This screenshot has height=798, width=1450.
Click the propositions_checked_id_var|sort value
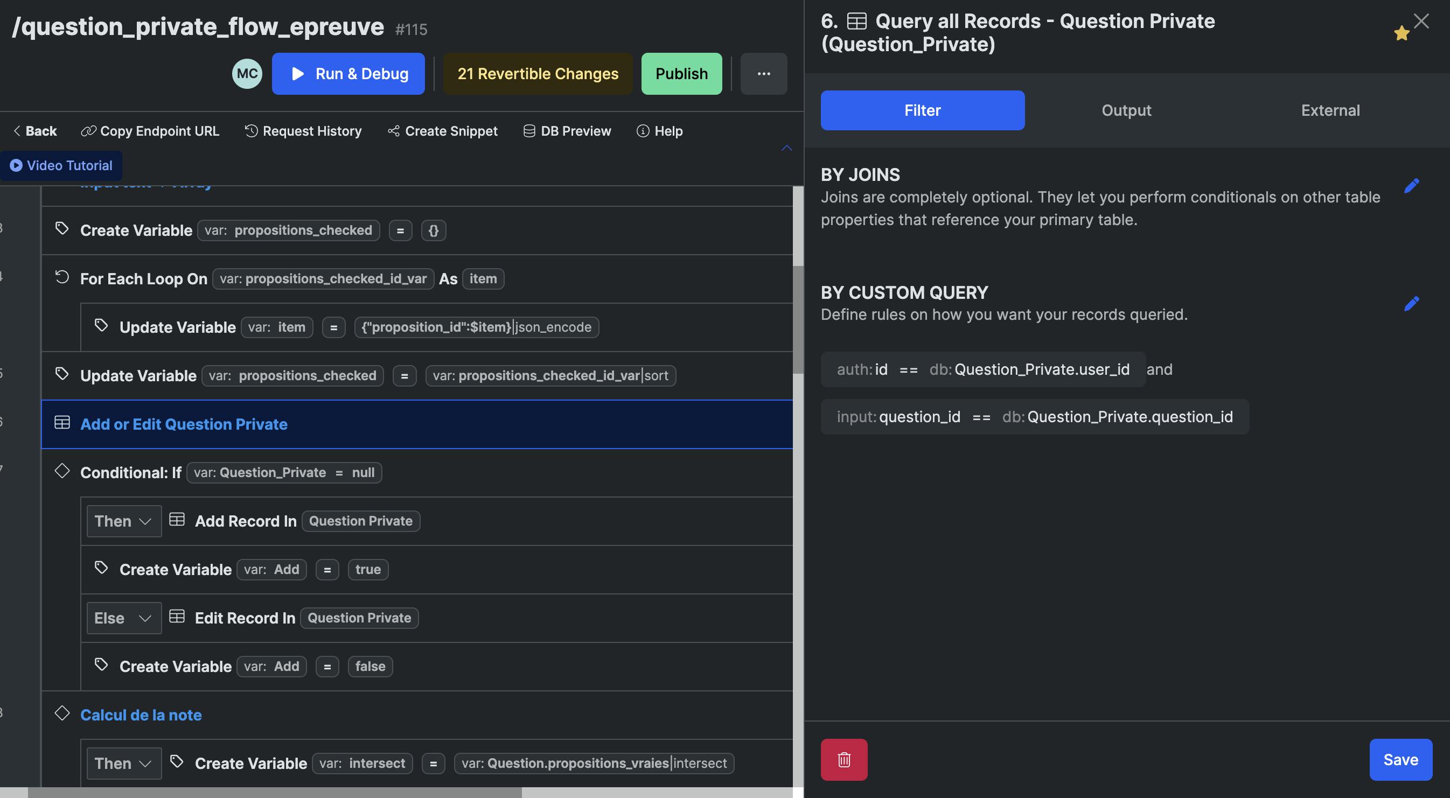[x=550, y=375]
